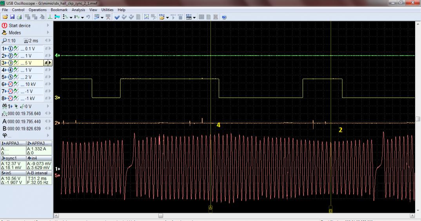Expand the channel 3 options arrow
Image resolution: width=421 pixels, height=221 pixels.
click(50, 63)
